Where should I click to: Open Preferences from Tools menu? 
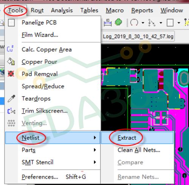click(53, 177)
